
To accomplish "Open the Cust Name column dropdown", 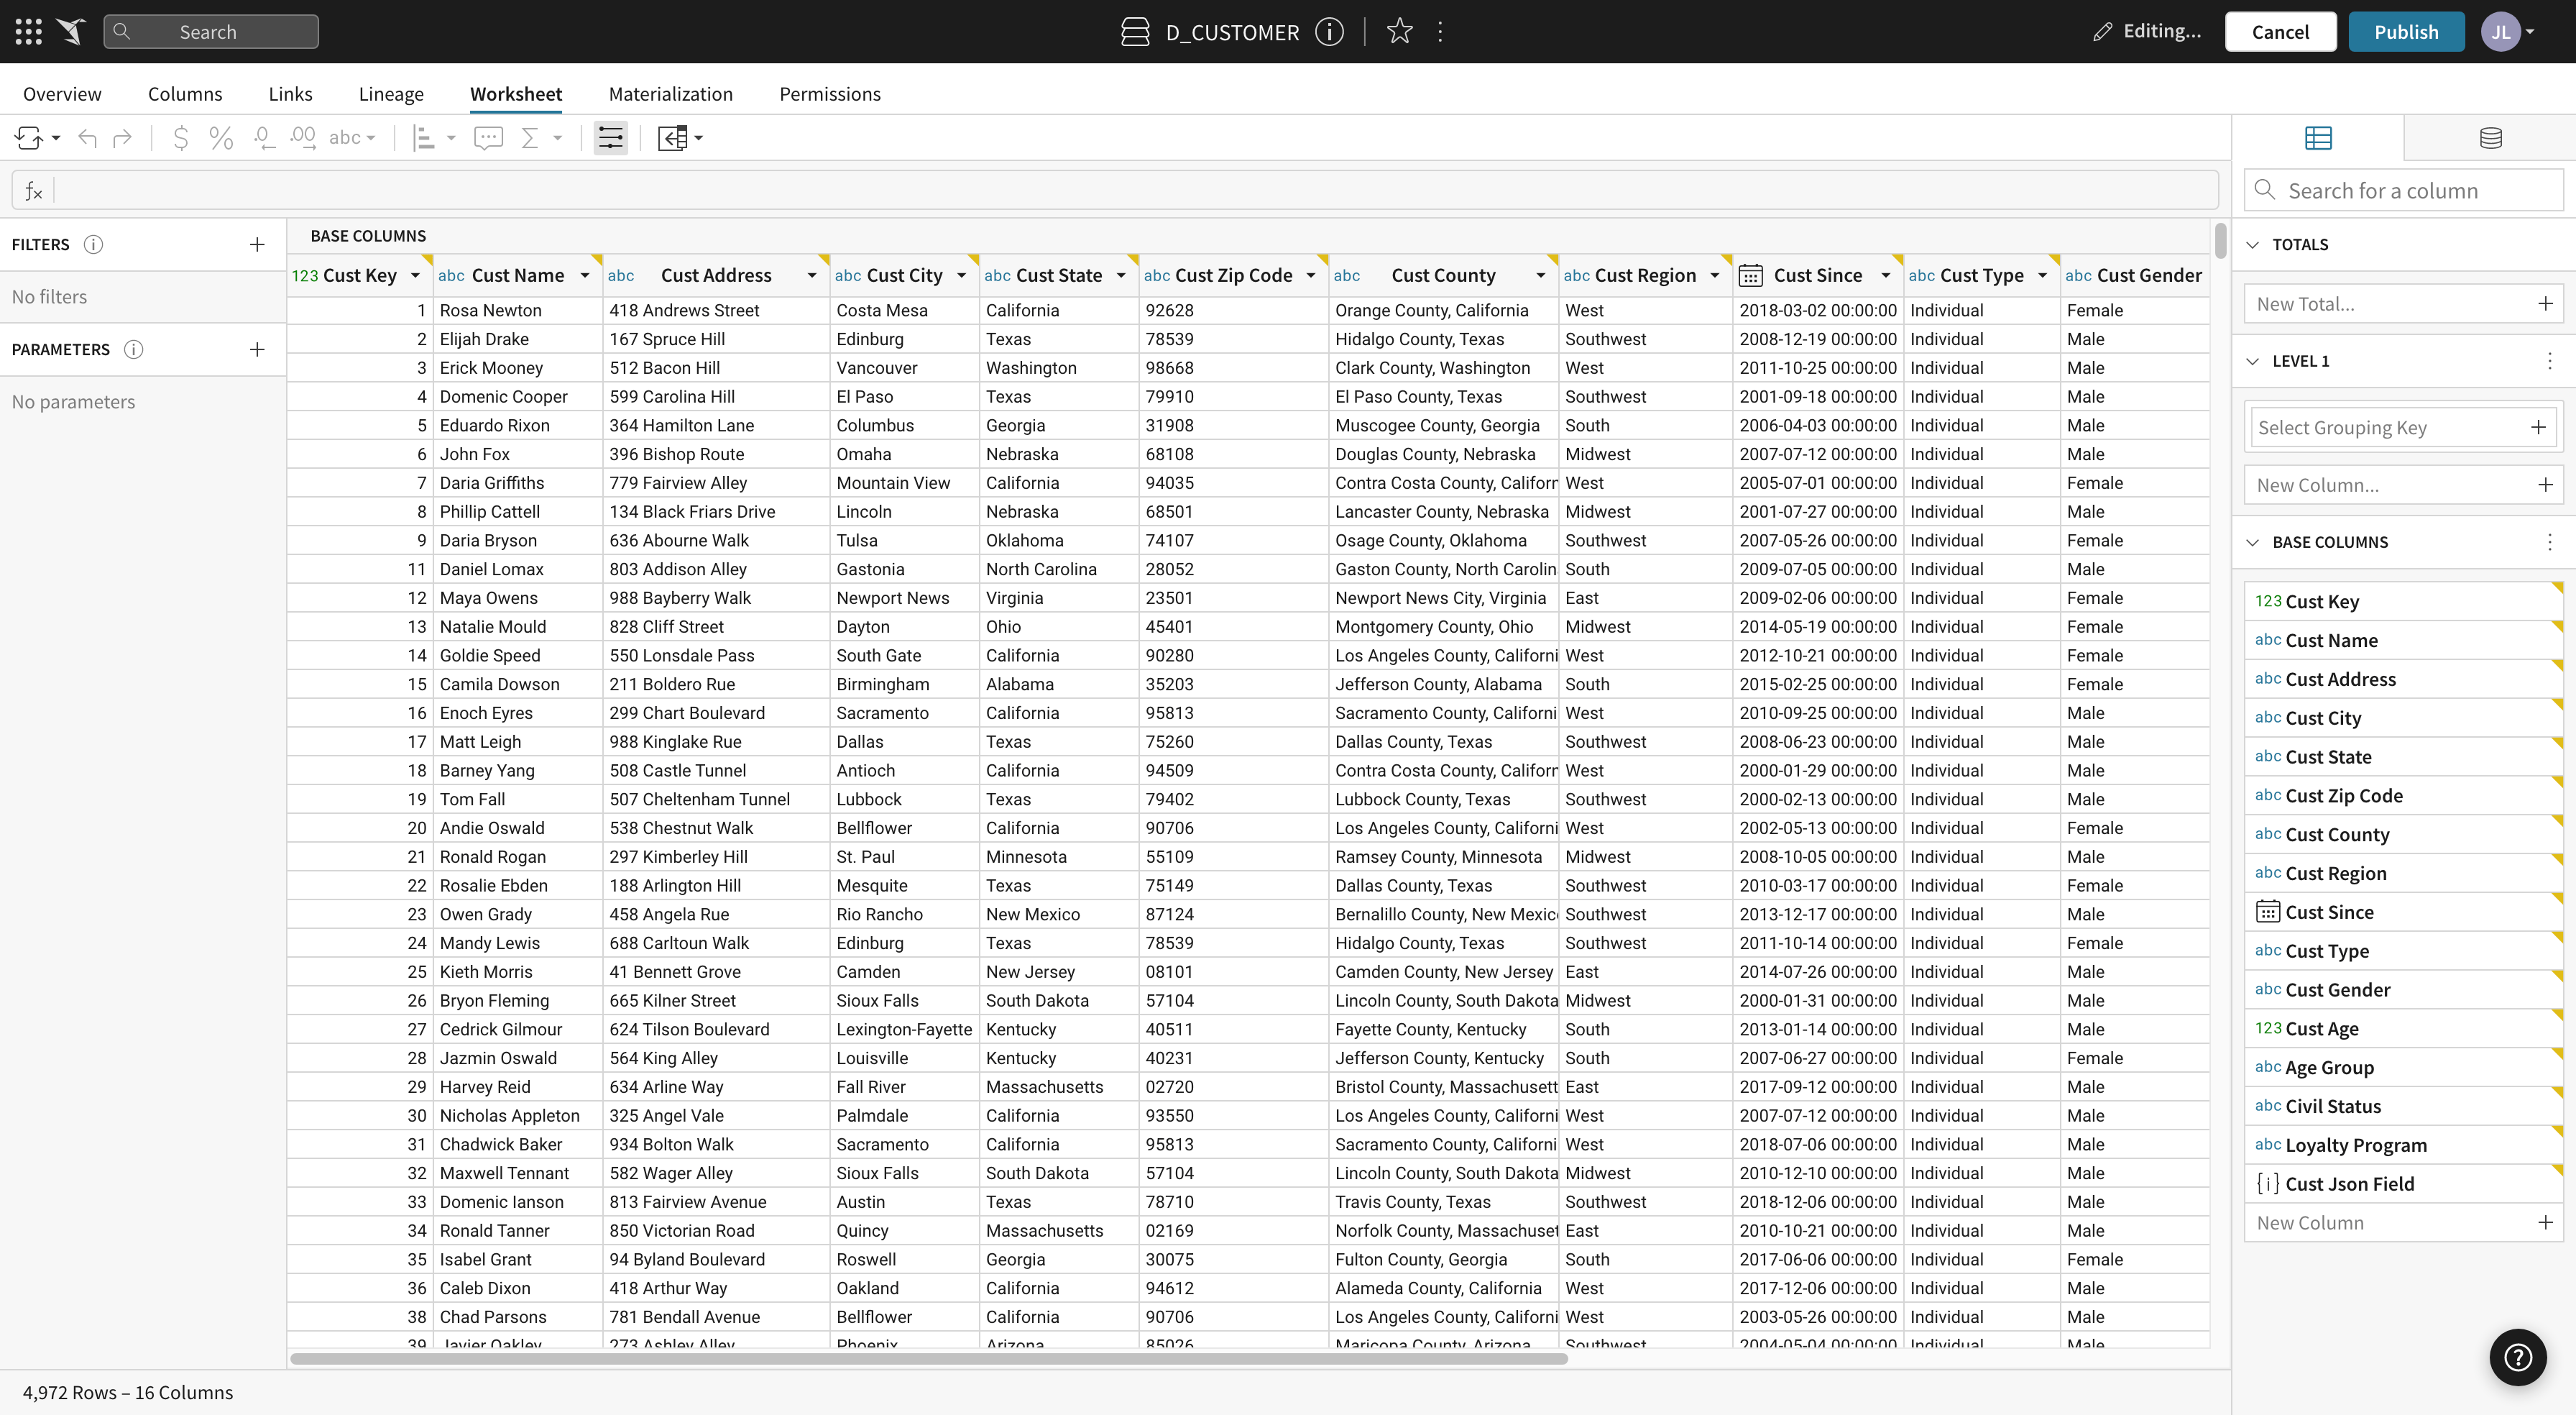I will coord(585,275).
